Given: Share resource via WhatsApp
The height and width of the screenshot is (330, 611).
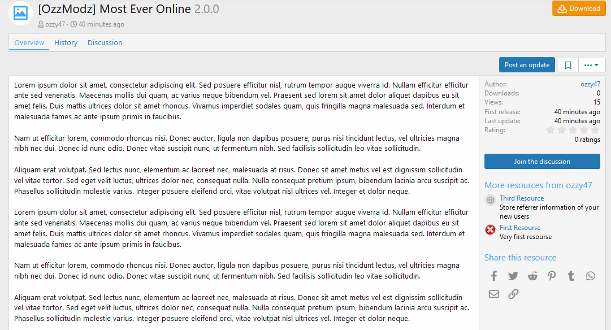Looking at the screenshot, I should point(591,276).
